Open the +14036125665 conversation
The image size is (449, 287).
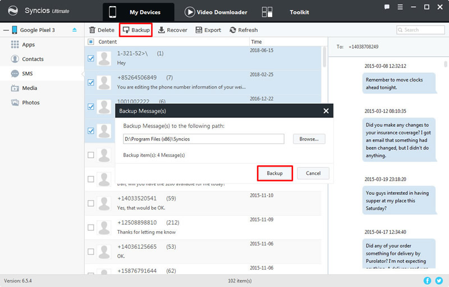(203, 252)
